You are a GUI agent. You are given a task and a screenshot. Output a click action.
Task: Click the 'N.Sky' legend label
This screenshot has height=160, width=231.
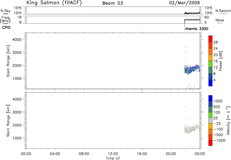click(5, 11)
